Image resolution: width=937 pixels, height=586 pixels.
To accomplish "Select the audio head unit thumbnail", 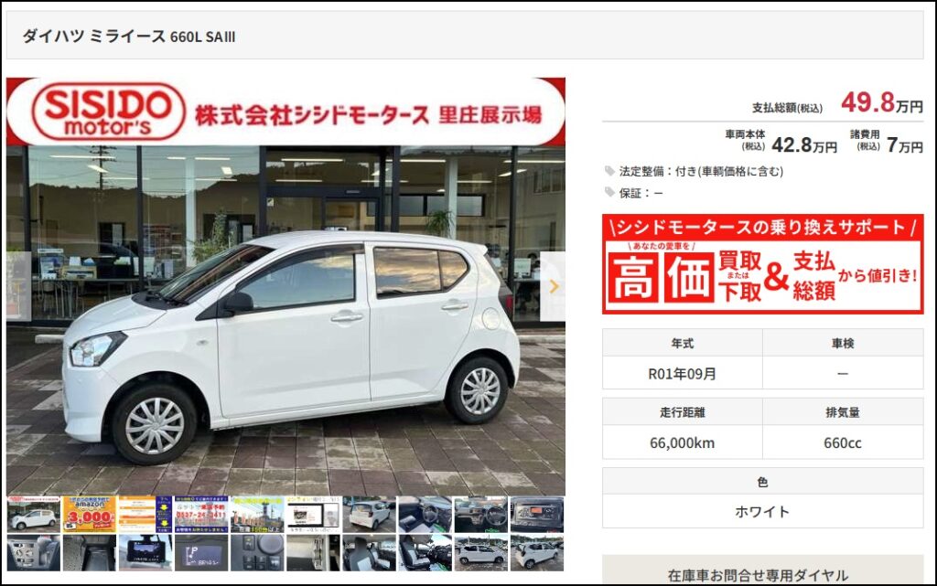I will click(537, 515).
